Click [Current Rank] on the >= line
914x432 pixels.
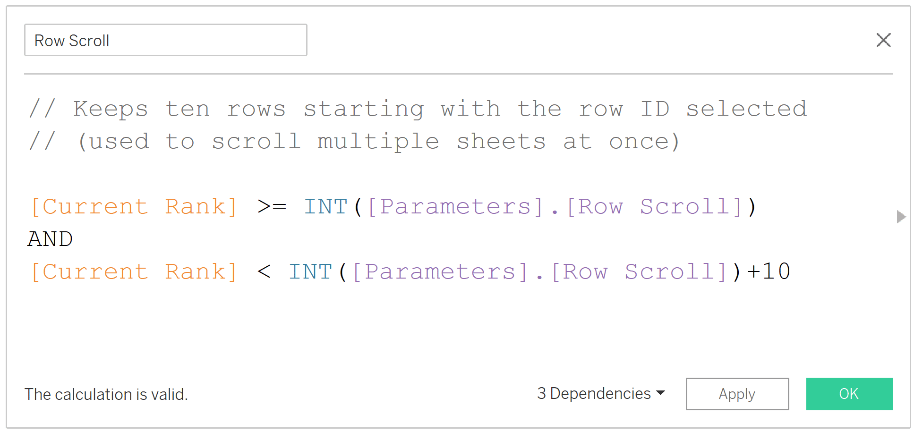[x=134, y=207]
